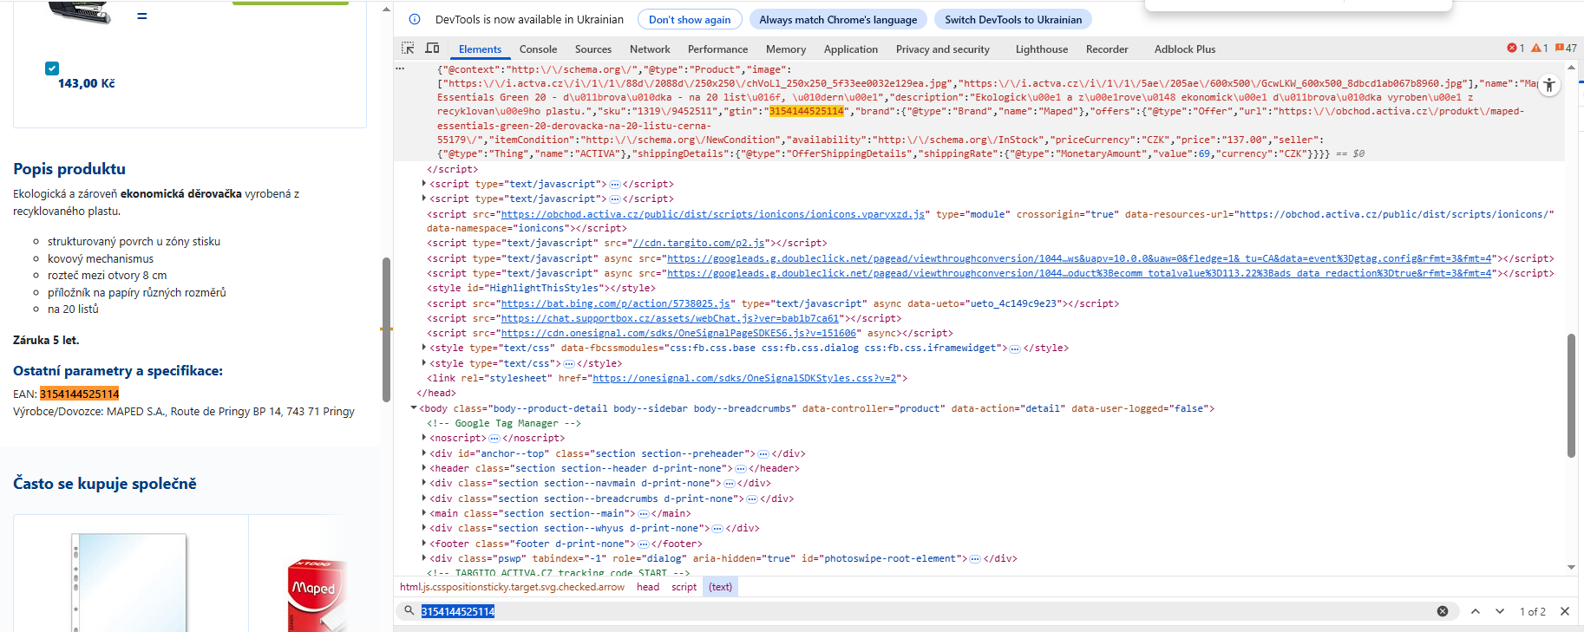Viewport: 1584px width, 632px height.
Task: Close the DevTools find bar
Action: (x=1565, y=611)
